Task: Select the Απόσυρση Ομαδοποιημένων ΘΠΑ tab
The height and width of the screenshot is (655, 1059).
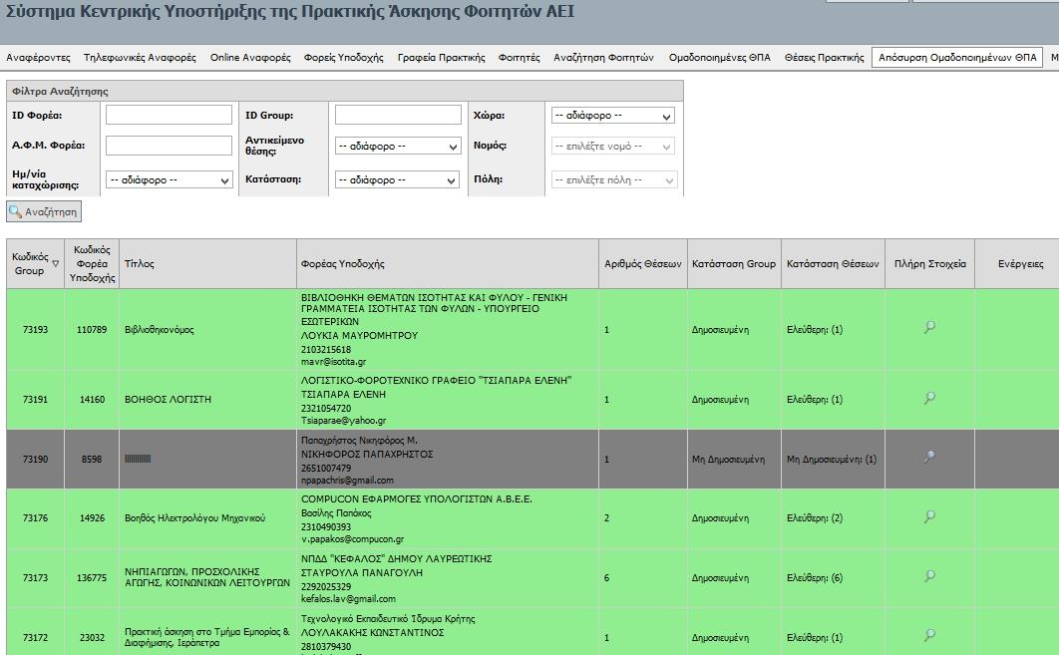Action: (x=957, y=58)
